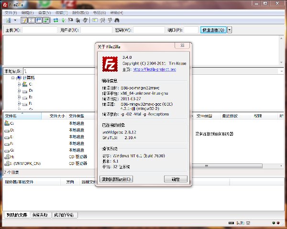Open the 服务器(S) menu
This screenshot has width=287, height=229.
tap(80, 13)
